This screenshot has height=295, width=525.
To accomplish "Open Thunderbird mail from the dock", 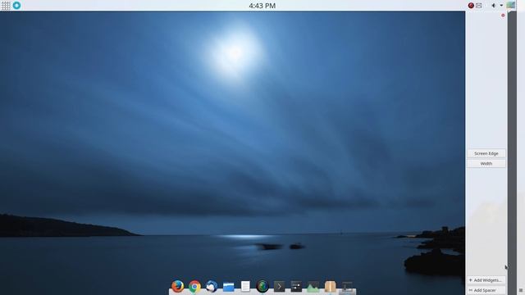I will click(x=212, y=287).
